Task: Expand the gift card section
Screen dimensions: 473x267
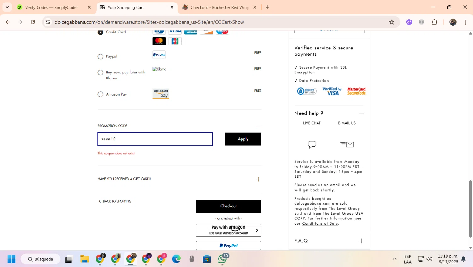Action: click(259, 179)
